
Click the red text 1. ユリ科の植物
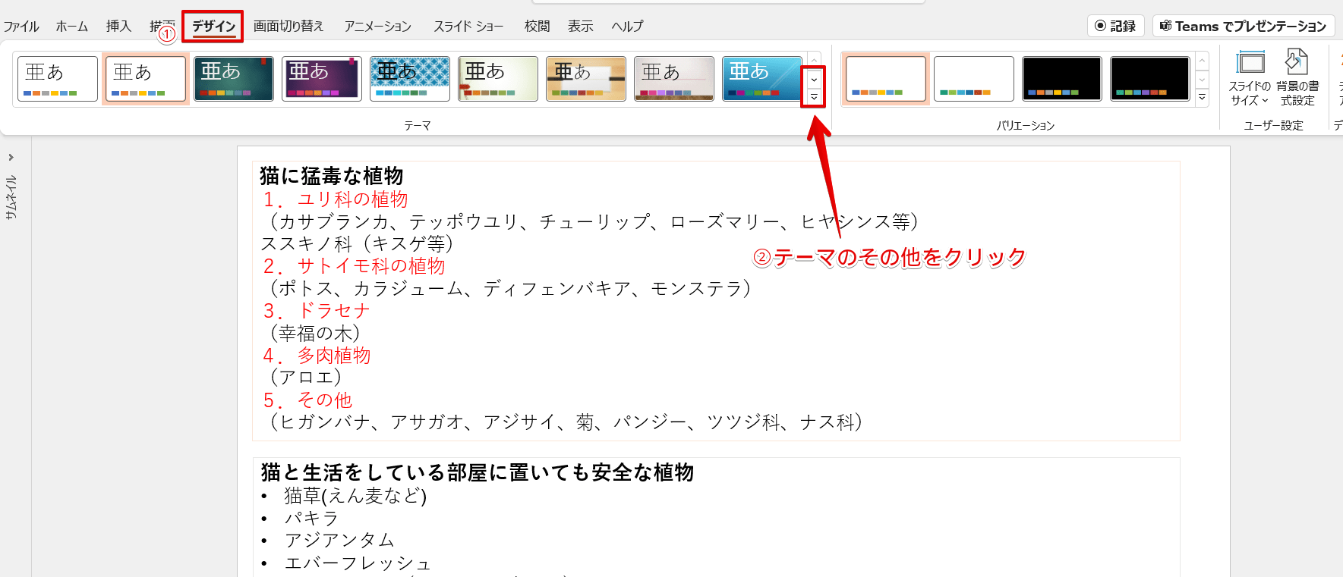coord(336,199)
